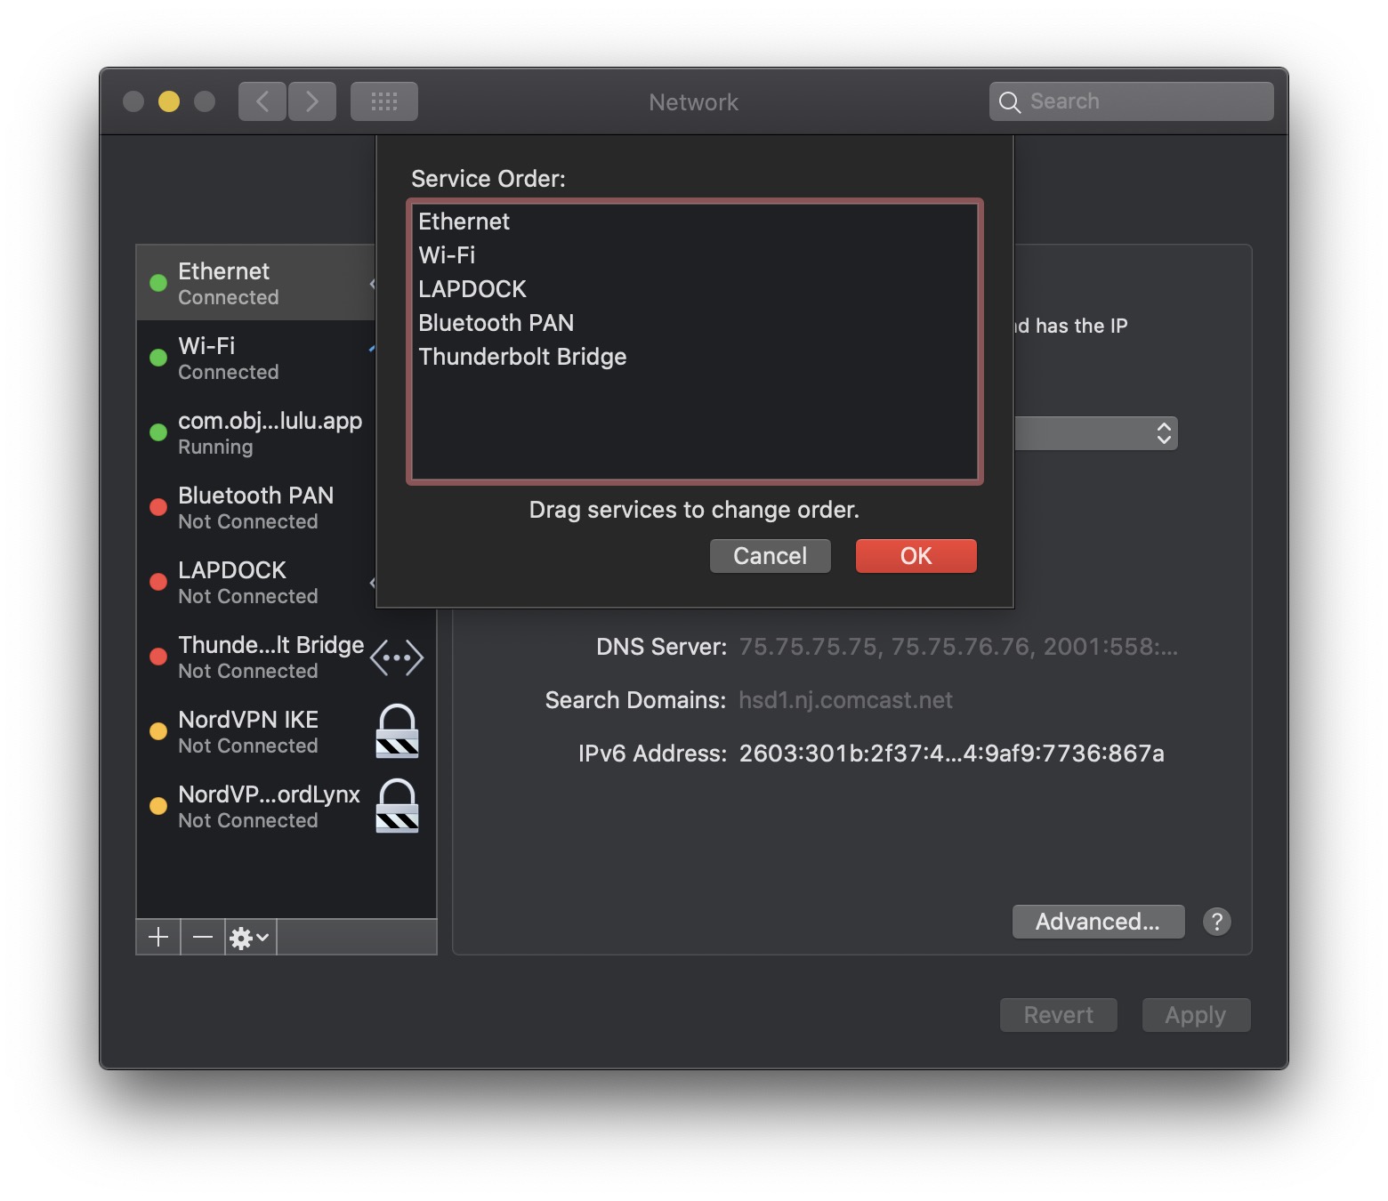Open the Advanced network settings
The width and height of the screenshot is (1388, 1201).
(1098, 922)
